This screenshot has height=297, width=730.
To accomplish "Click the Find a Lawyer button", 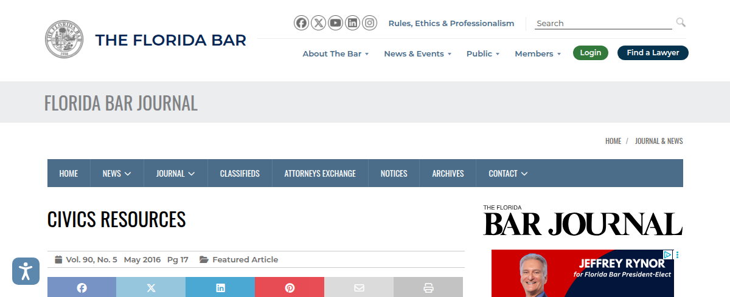I will click(653, 53).
